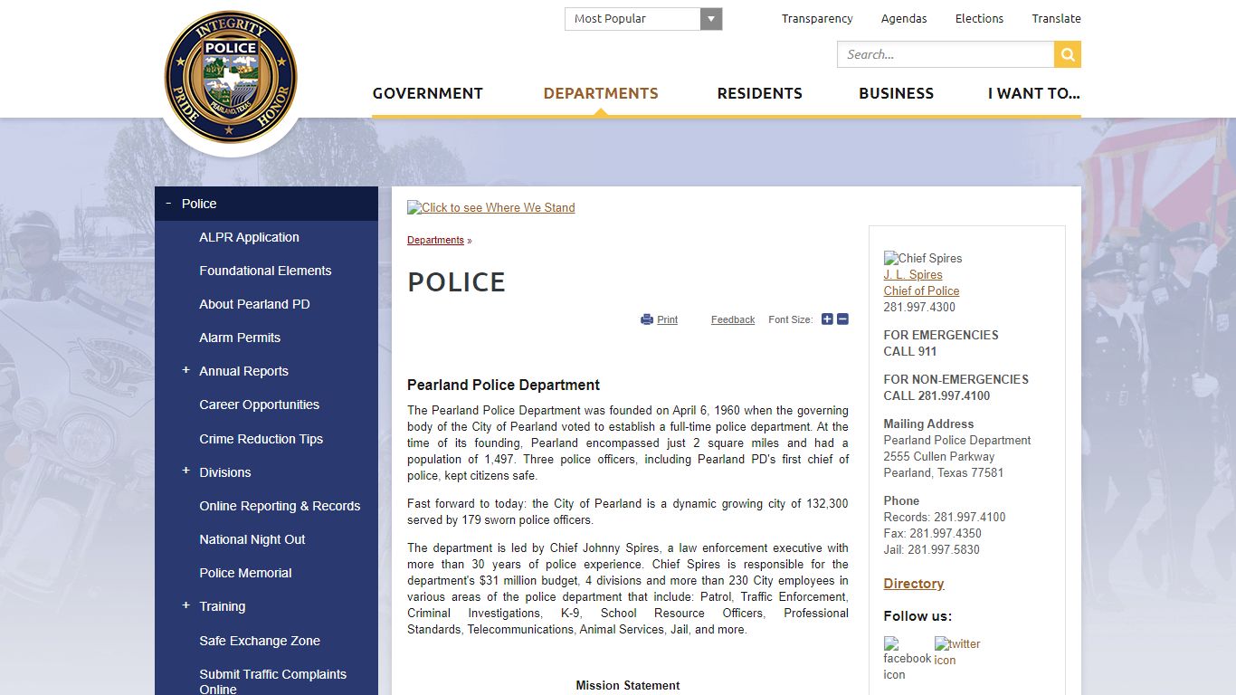Image resolution: width=1236 pixels, height=695 pixels.
Task: Open the Twitter icon link
Action: pyautogui.click(x=957, y=652)
